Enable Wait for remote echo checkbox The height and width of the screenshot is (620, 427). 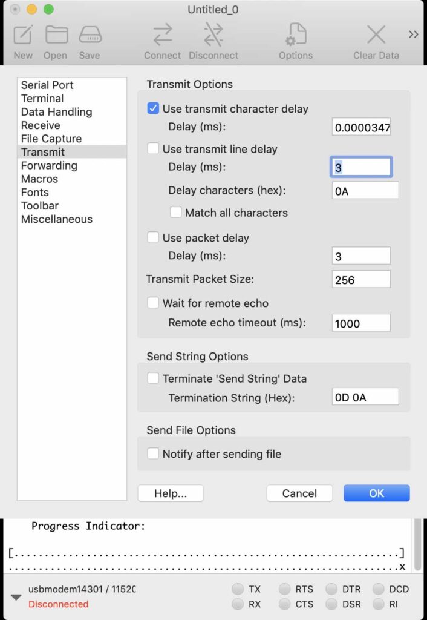click(x=154, y=303)
